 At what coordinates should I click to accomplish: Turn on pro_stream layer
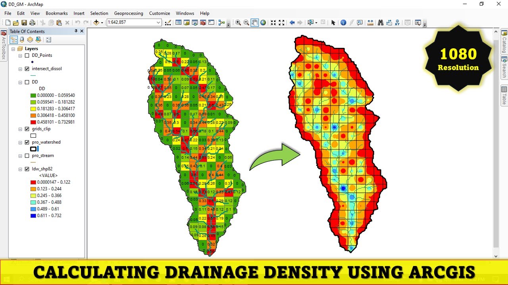point(27,156)
